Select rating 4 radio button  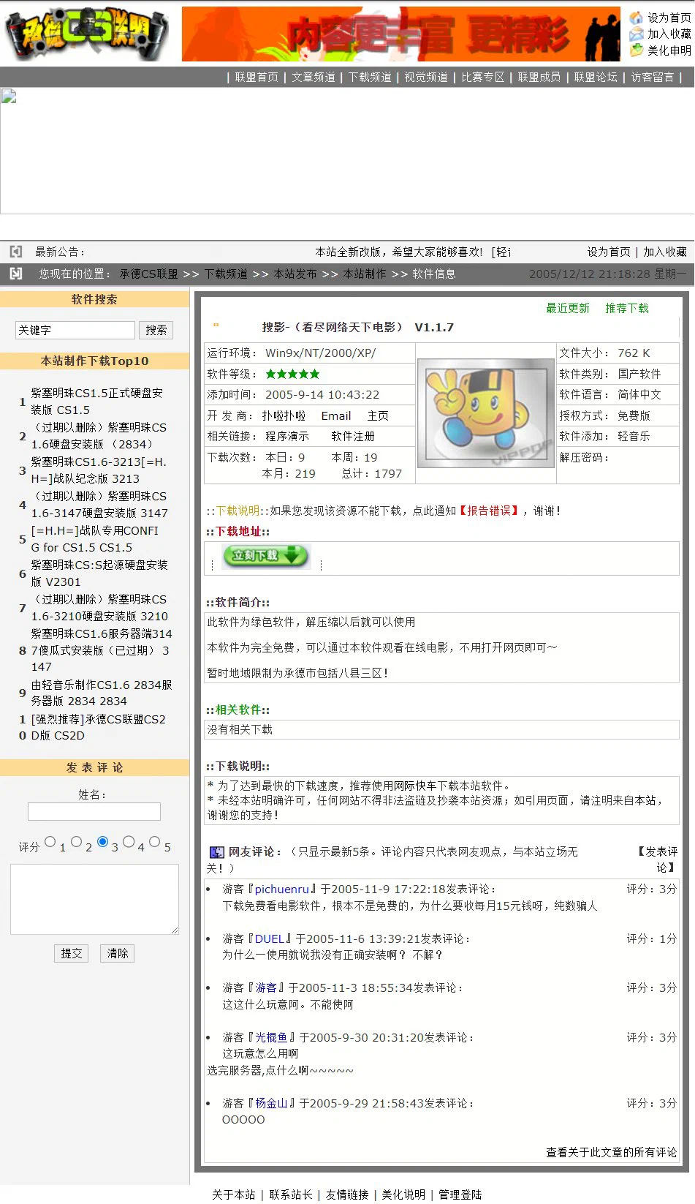click(x=129, y=842)
